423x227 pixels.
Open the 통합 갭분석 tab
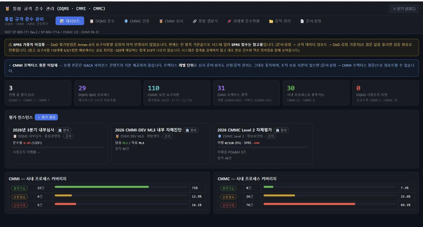pos(205,21)
